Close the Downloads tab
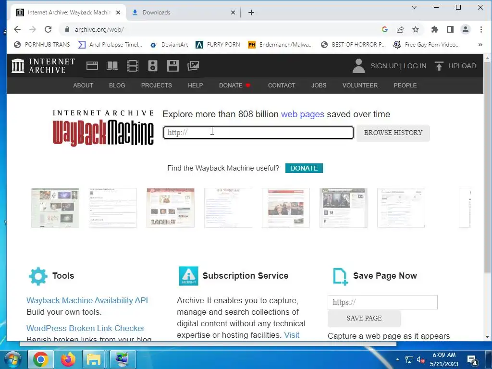This screenshot has height=369, width=492. coord(233,12)
